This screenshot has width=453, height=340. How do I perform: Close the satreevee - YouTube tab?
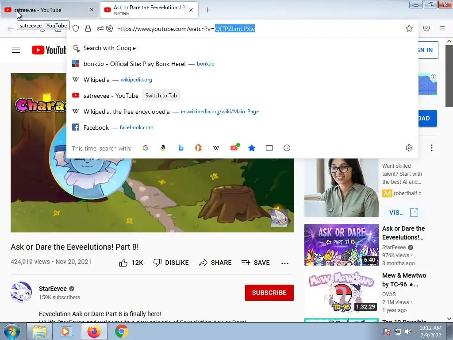(91, 10)
